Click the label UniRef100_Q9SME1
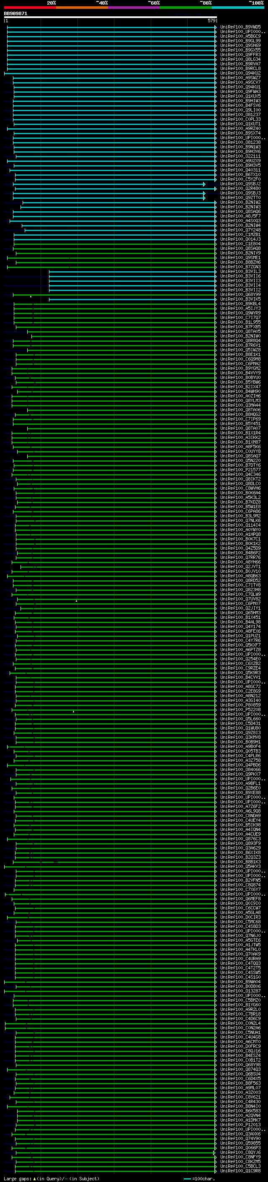 tap(240, 257)
